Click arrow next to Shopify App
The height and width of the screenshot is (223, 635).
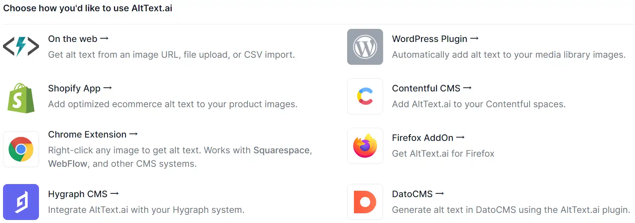pos(108,88)
